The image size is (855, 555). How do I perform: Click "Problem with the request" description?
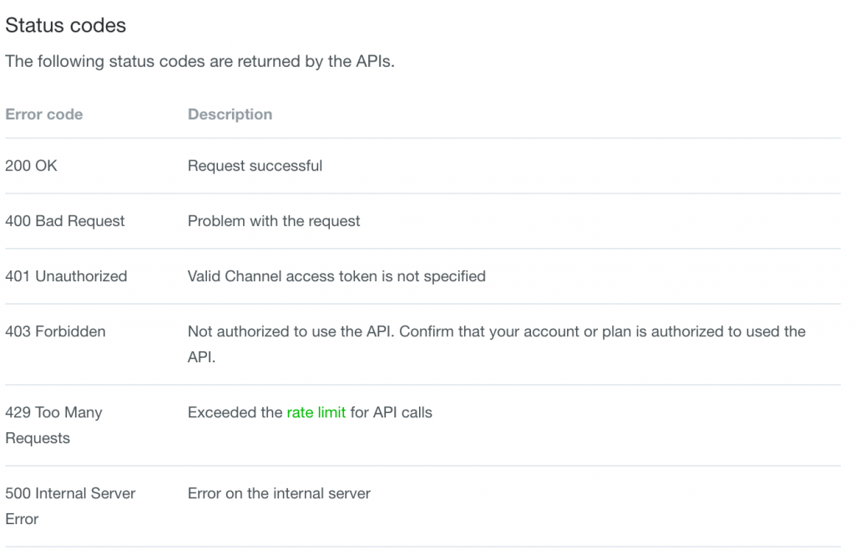coord(274,221)
